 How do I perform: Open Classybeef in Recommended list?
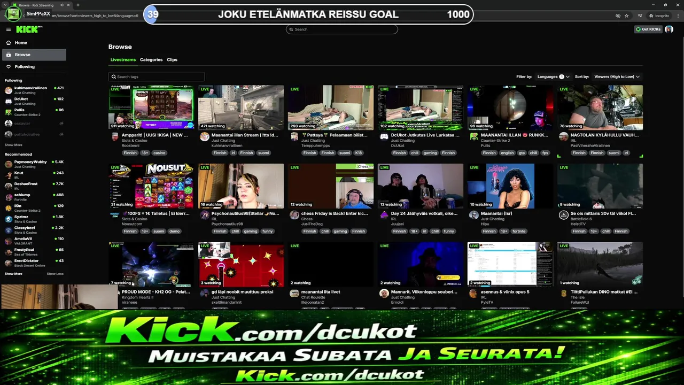pyautogui.click(x=34, y=230)
